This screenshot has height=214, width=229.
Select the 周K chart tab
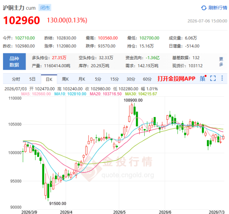point(65,79)
